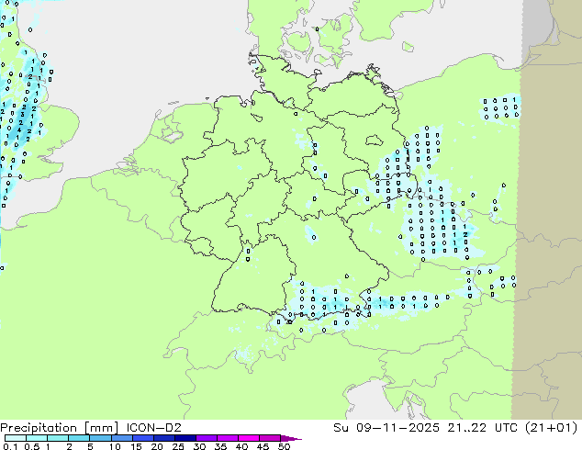Pick the magenta 40–45 mm swatch
Screen dimensions: 582x450
[x=249, y=438]
